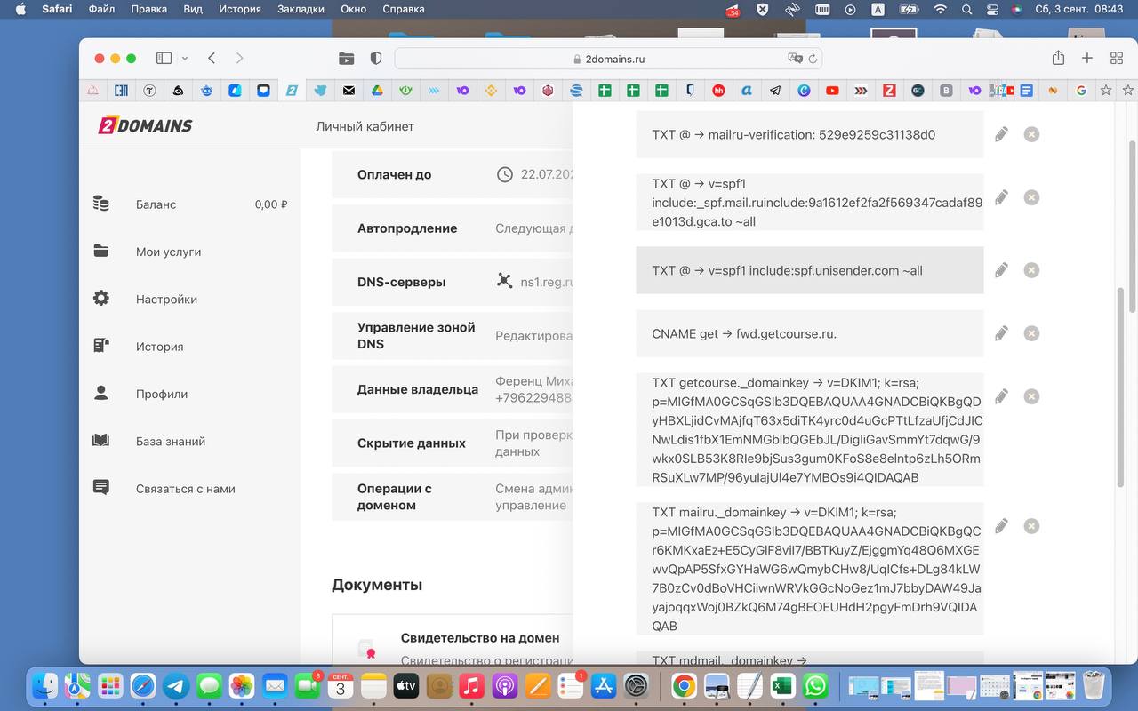Edit the mailru._domainkey DKIM record
Screen dimensions: 1138x711
point(1001,525)
